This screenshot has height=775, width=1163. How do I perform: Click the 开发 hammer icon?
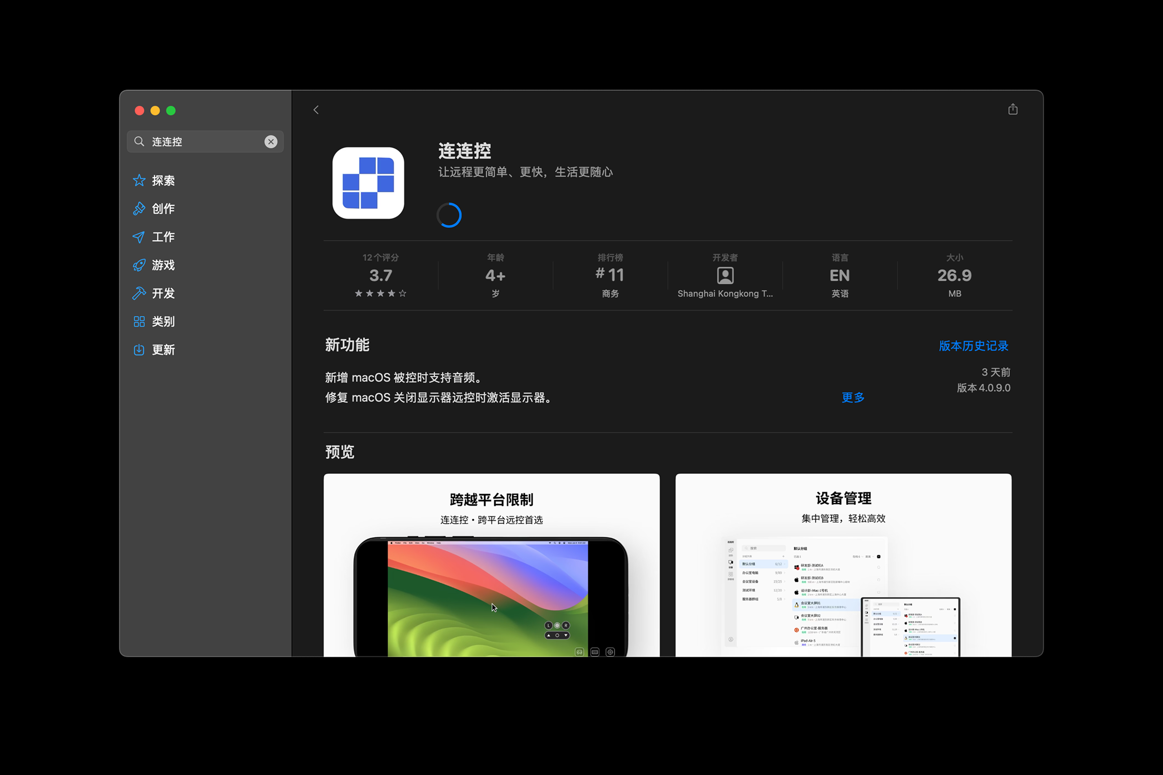point(139,293)
